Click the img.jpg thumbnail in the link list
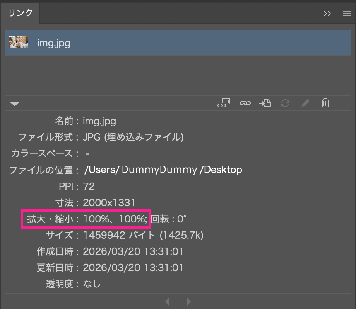Image resolution: width=356 pixels, height=309 pixels. coord(18,42)
